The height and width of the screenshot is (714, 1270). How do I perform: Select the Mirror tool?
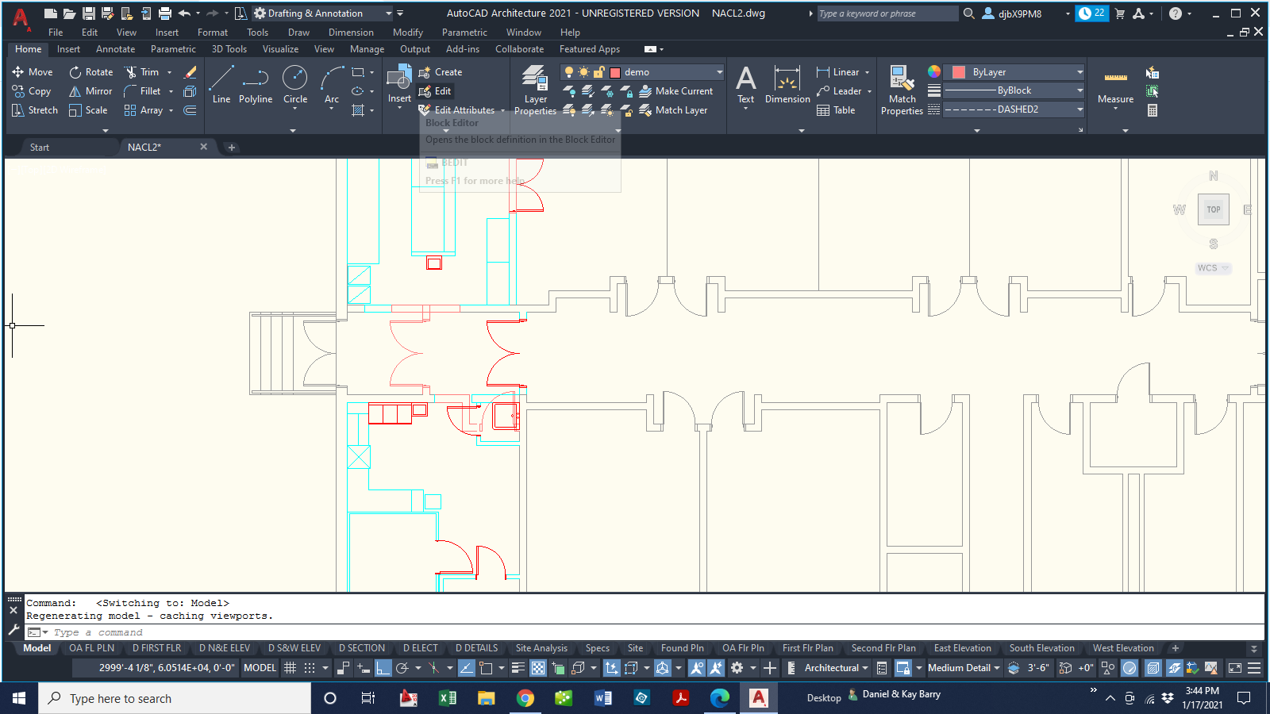[x=90, y=90]
